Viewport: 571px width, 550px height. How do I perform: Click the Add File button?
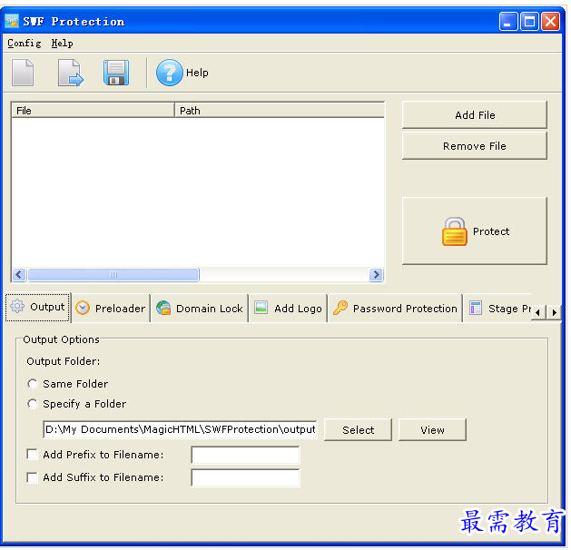475,115
